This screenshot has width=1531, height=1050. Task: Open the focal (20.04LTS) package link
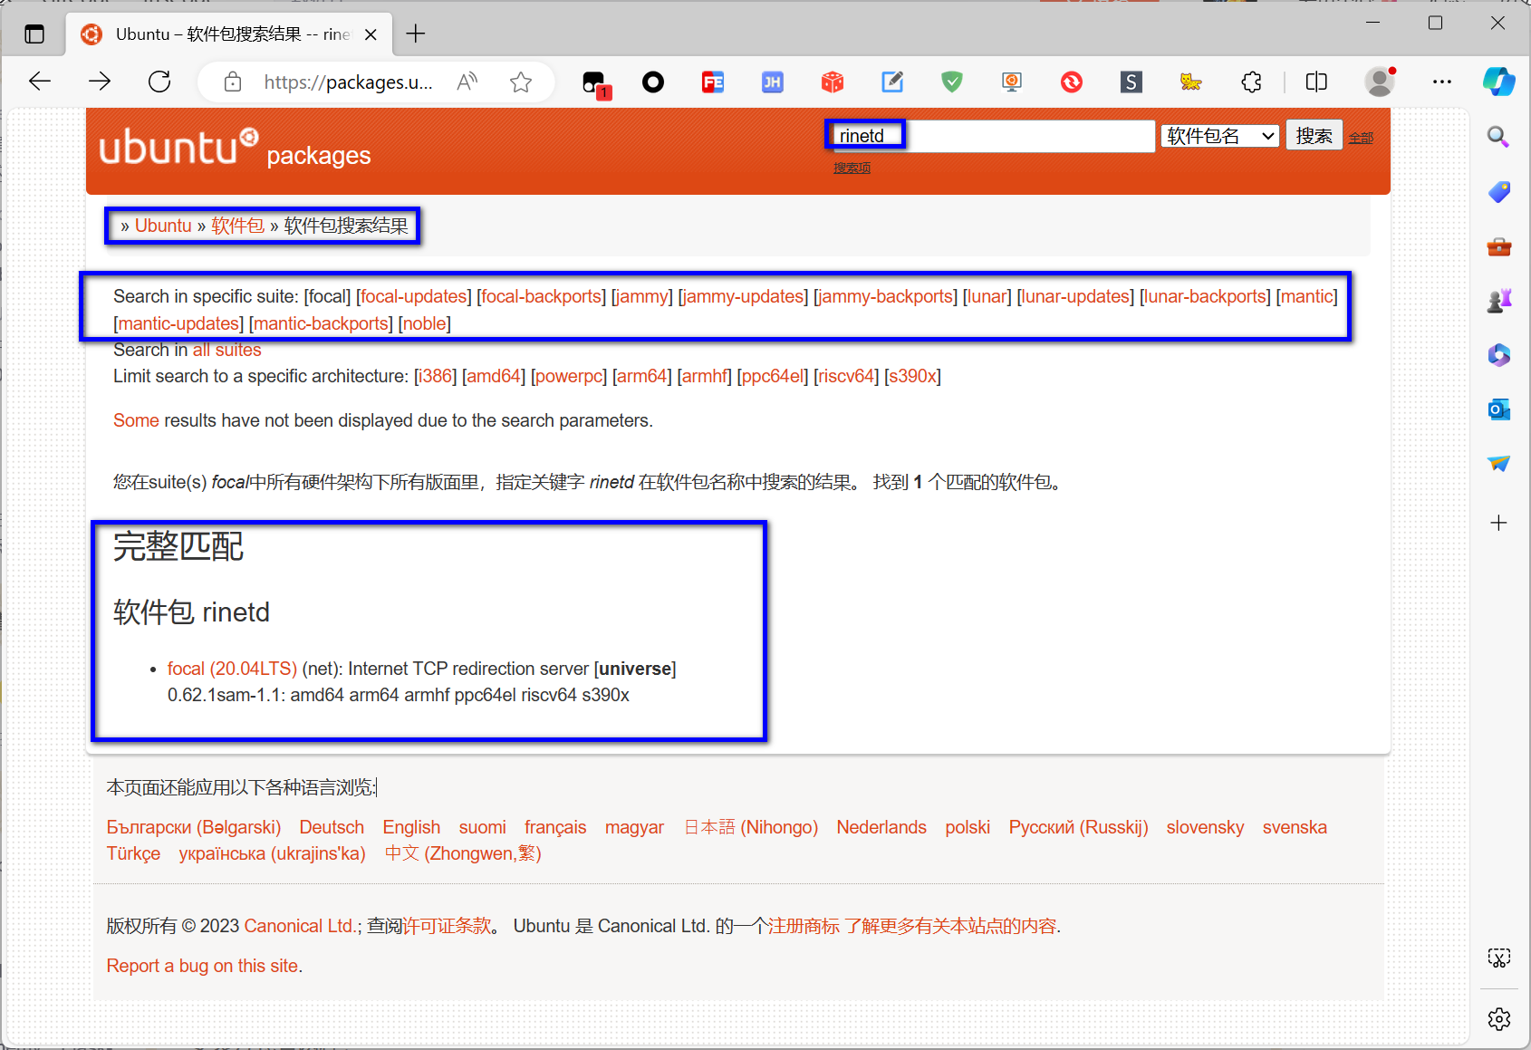click(x=232, y=669)
